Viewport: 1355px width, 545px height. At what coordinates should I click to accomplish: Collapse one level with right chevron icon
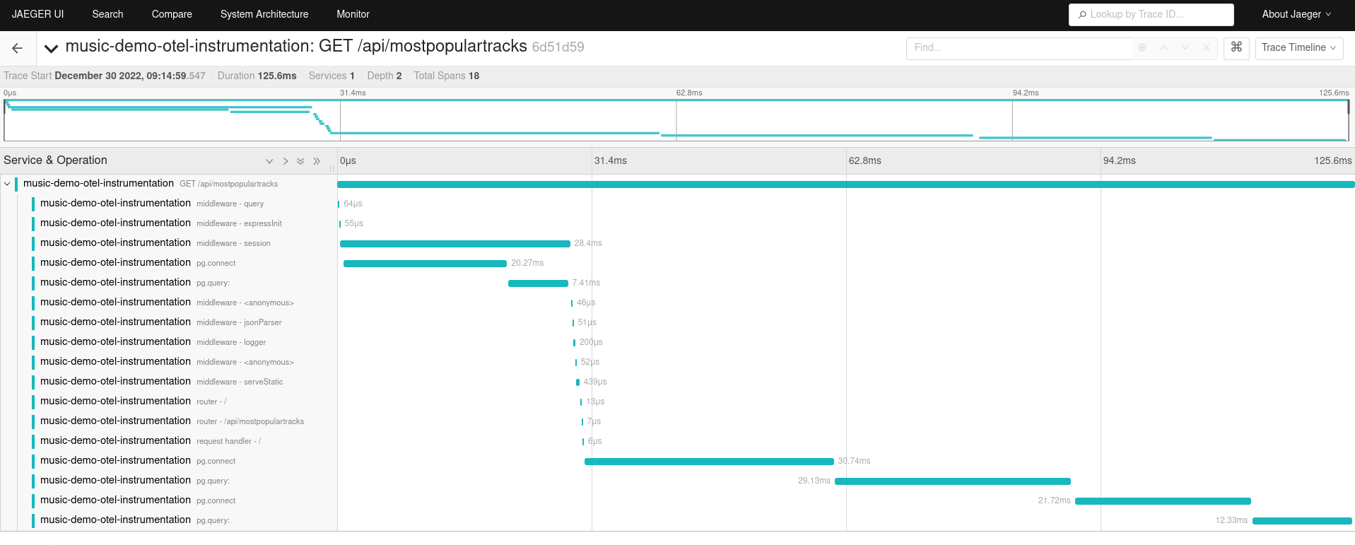[x=286, y=161]
